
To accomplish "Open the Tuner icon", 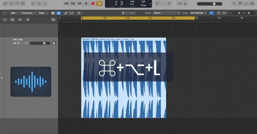I will click(x=163, y=3).
